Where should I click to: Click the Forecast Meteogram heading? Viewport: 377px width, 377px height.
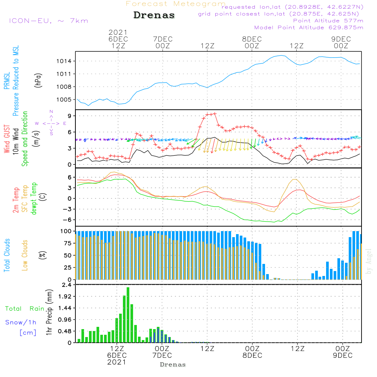[175, 4]
